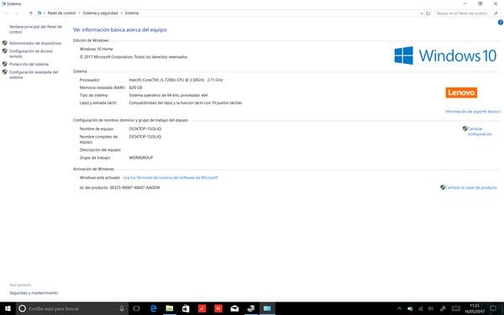
Task: Open the help question mark icon
Action: pyautogui.click(x=500, y=23)
